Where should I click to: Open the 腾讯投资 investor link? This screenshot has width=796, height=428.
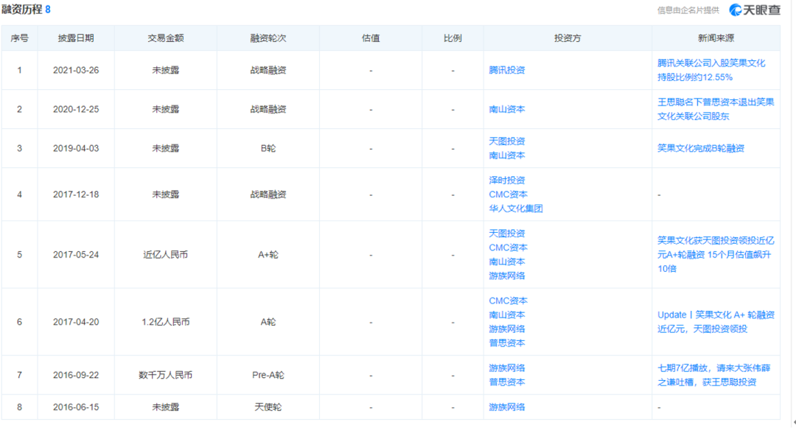pos(506,70)
